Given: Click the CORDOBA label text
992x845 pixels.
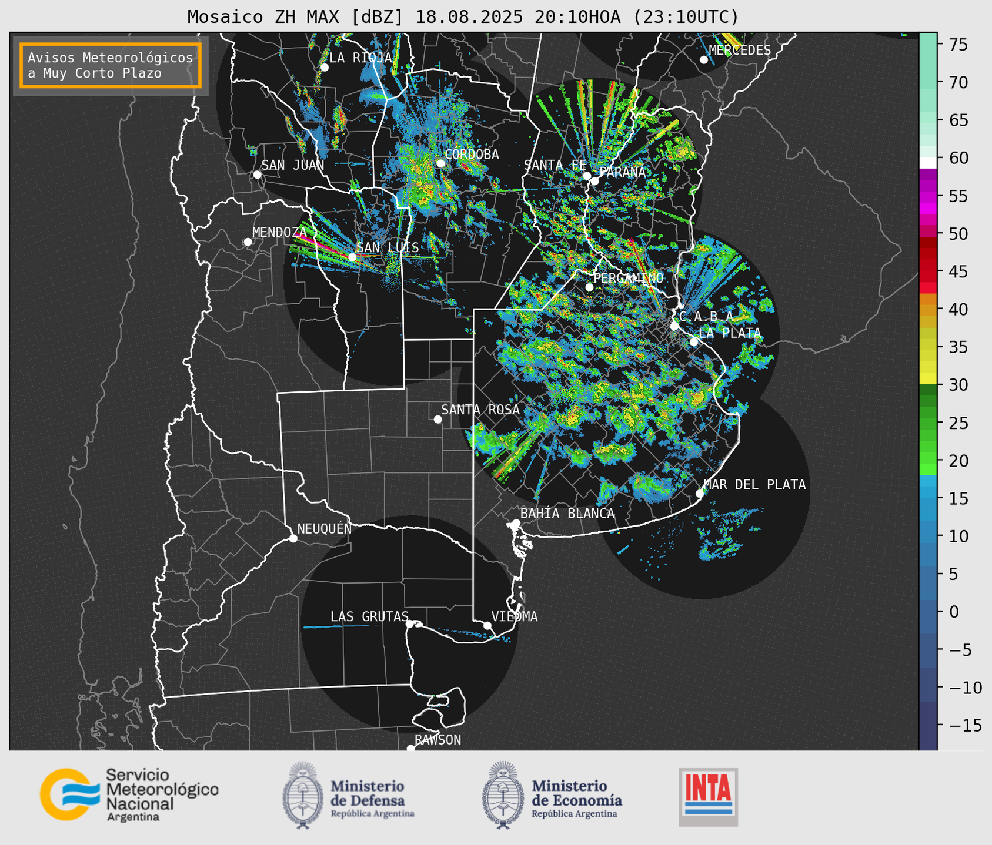Looking at the screenshot, I should click(472, 155).
